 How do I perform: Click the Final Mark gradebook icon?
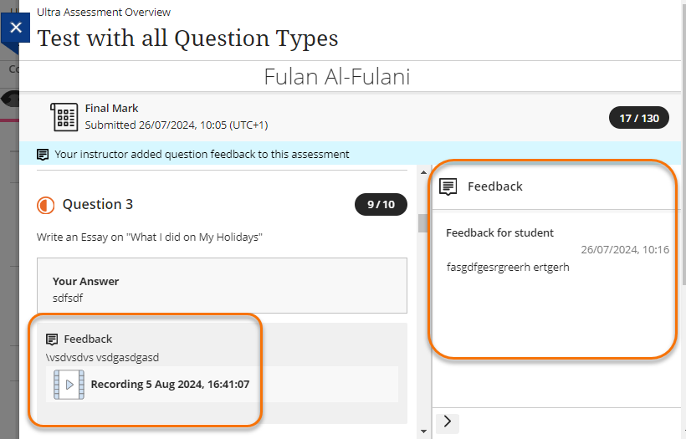(64, 118)
